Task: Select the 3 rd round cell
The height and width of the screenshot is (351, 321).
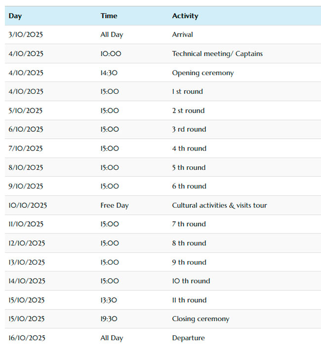Action: tap(189, 129)
